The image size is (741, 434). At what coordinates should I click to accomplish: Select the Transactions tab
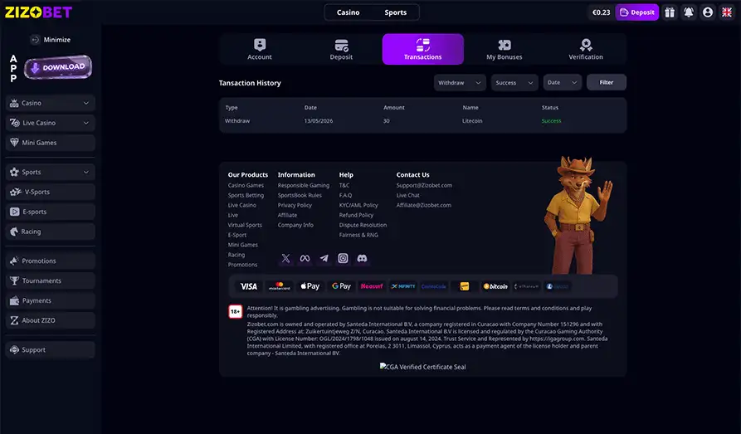tap(423, 49)
